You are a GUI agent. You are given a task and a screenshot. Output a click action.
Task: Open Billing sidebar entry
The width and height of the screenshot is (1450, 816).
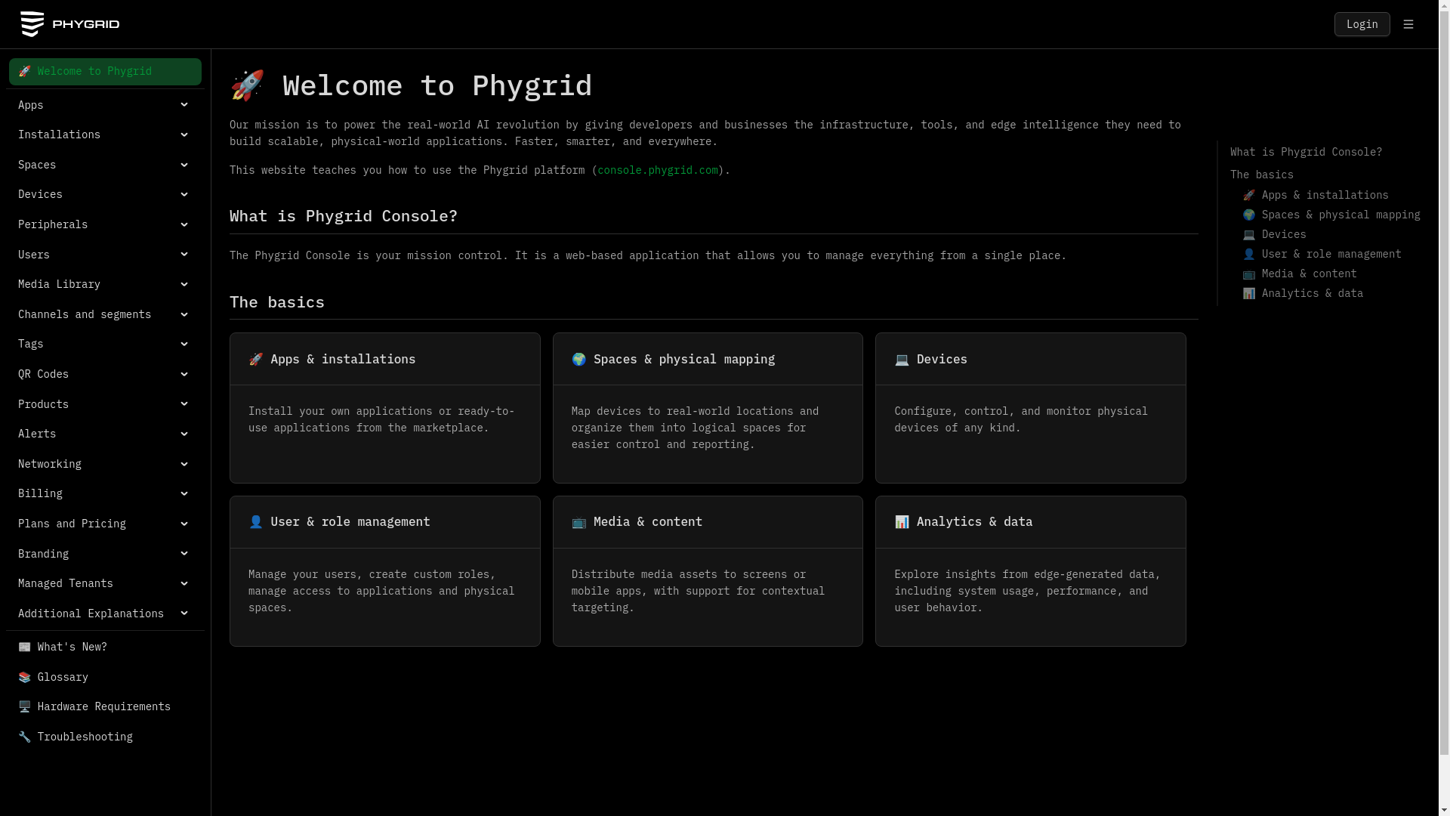pyautogui.click(x=105, y=493)
